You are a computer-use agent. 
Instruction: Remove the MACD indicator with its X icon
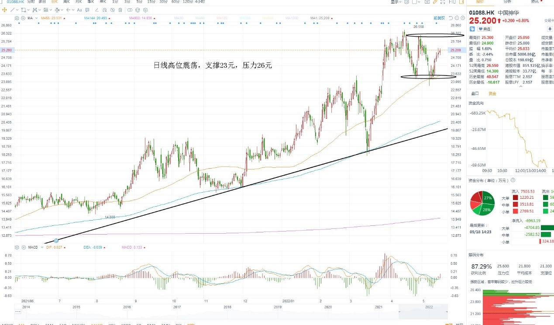click(x=23, y=247)
